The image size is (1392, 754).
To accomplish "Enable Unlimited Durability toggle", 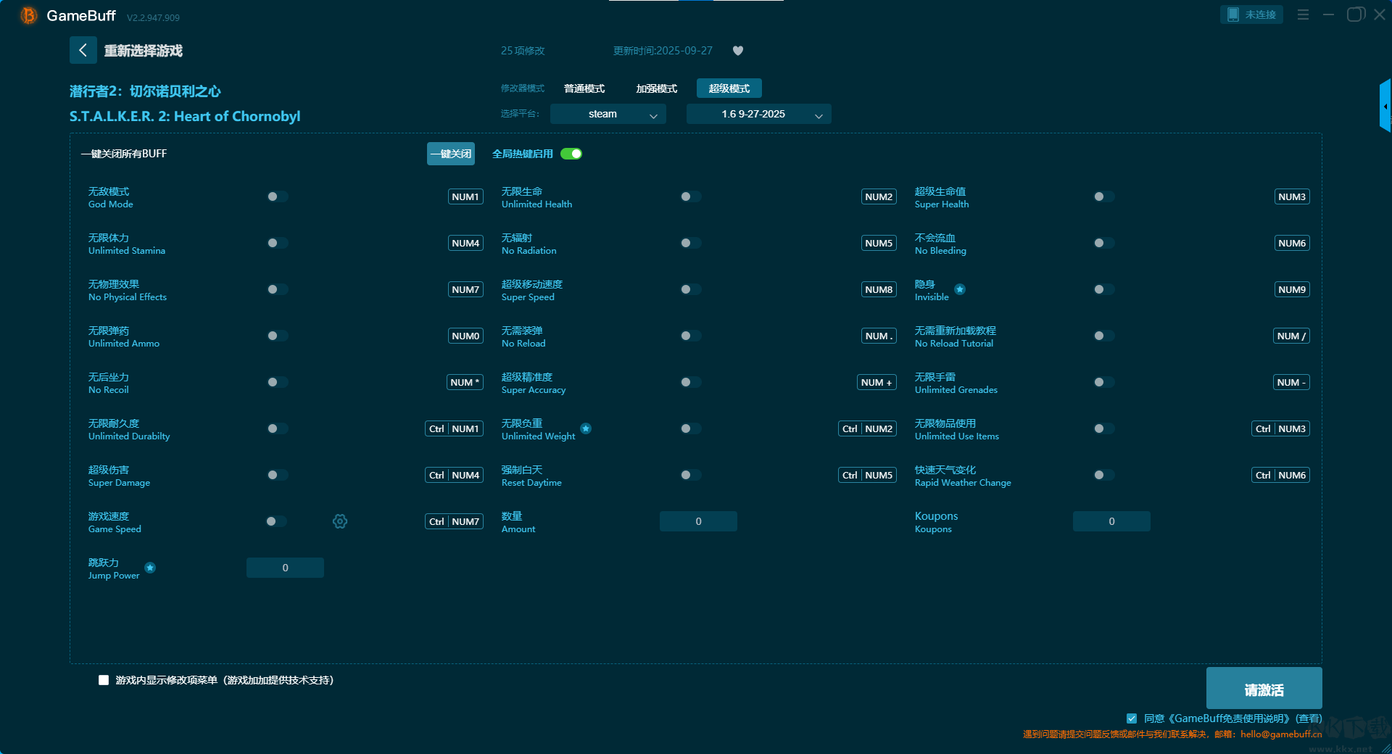I will pos(277,428).
